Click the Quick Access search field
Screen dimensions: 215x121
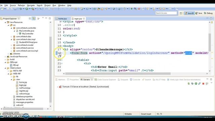coord(166,13)
